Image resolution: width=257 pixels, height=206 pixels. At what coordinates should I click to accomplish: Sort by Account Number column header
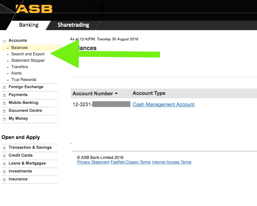pos(93,93)
